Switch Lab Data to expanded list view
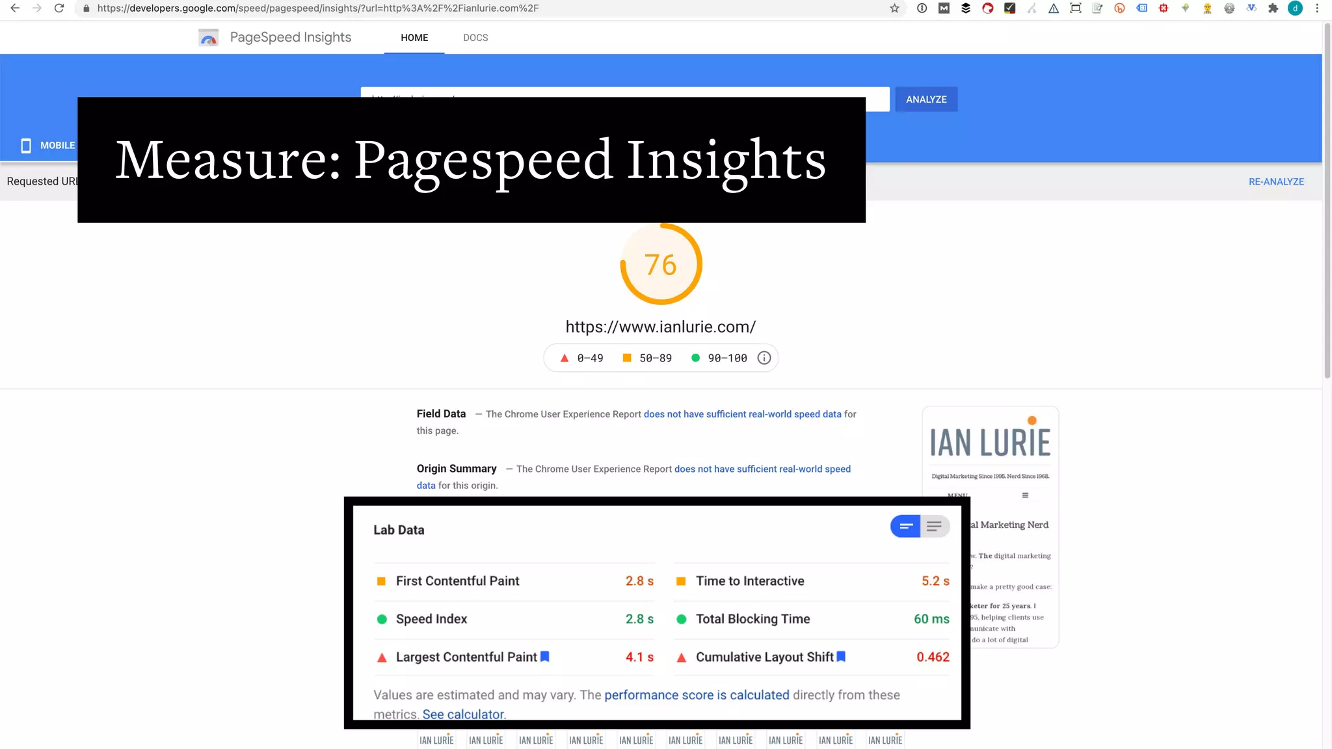Screen dimensions: 1332x749 point(935,526)
